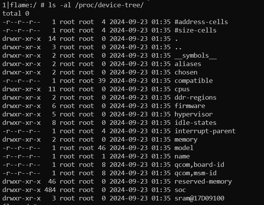Click the chosen directory name
This screenshot has width=264, height=205.
[186, 72]
